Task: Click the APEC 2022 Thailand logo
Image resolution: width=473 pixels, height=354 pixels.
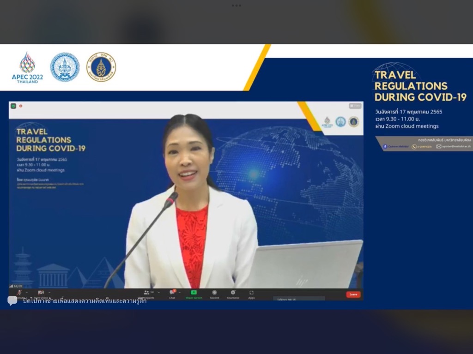Action: click(x=27, y=67)
